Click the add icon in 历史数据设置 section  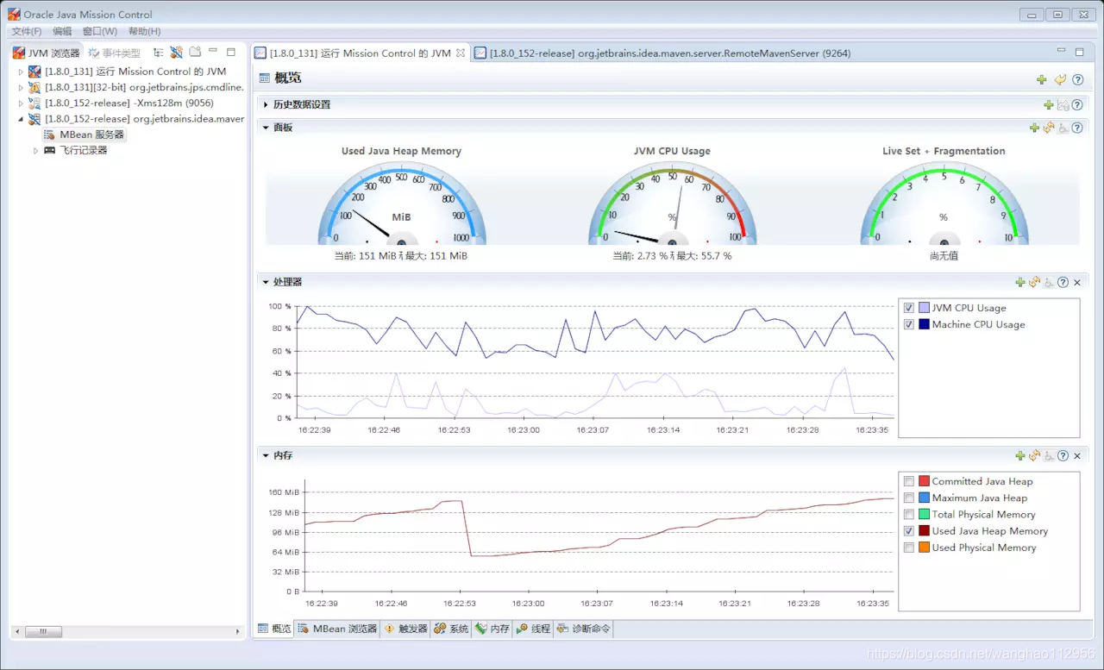click(x=1049, y=105)
